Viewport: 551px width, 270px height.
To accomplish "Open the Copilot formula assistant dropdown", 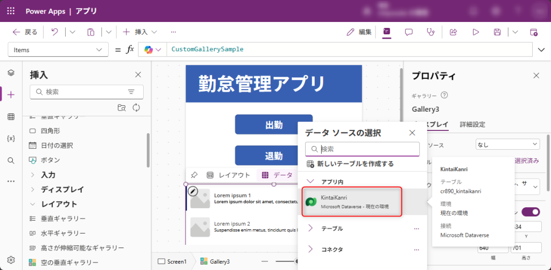I will pos(152,50).
